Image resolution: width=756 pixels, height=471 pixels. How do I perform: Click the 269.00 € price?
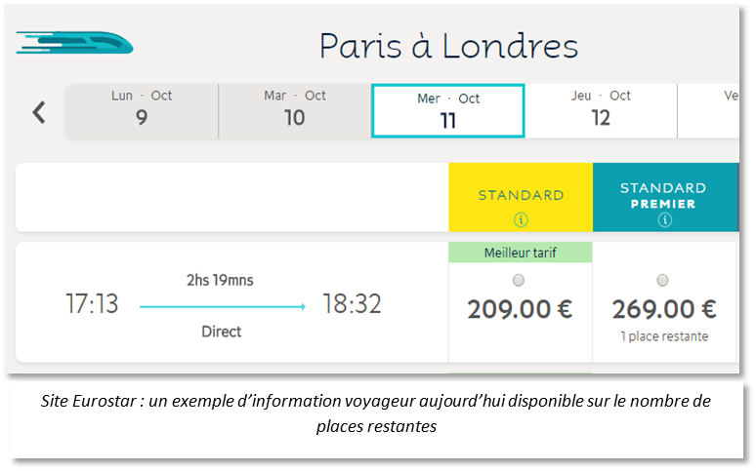pyautogui.click(x=664, y=309)
